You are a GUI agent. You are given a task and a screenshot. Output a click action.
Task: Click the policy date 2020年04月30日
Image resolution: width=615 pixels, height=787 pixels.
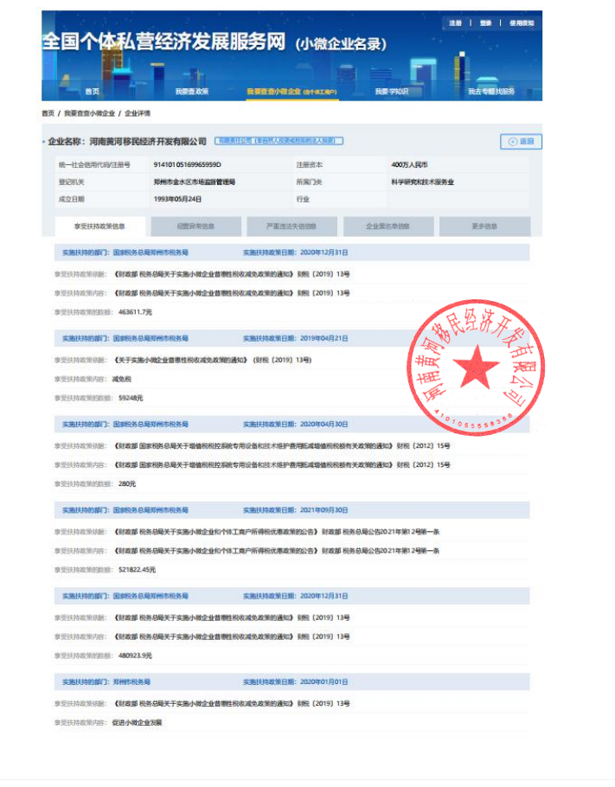coord(324,424)
